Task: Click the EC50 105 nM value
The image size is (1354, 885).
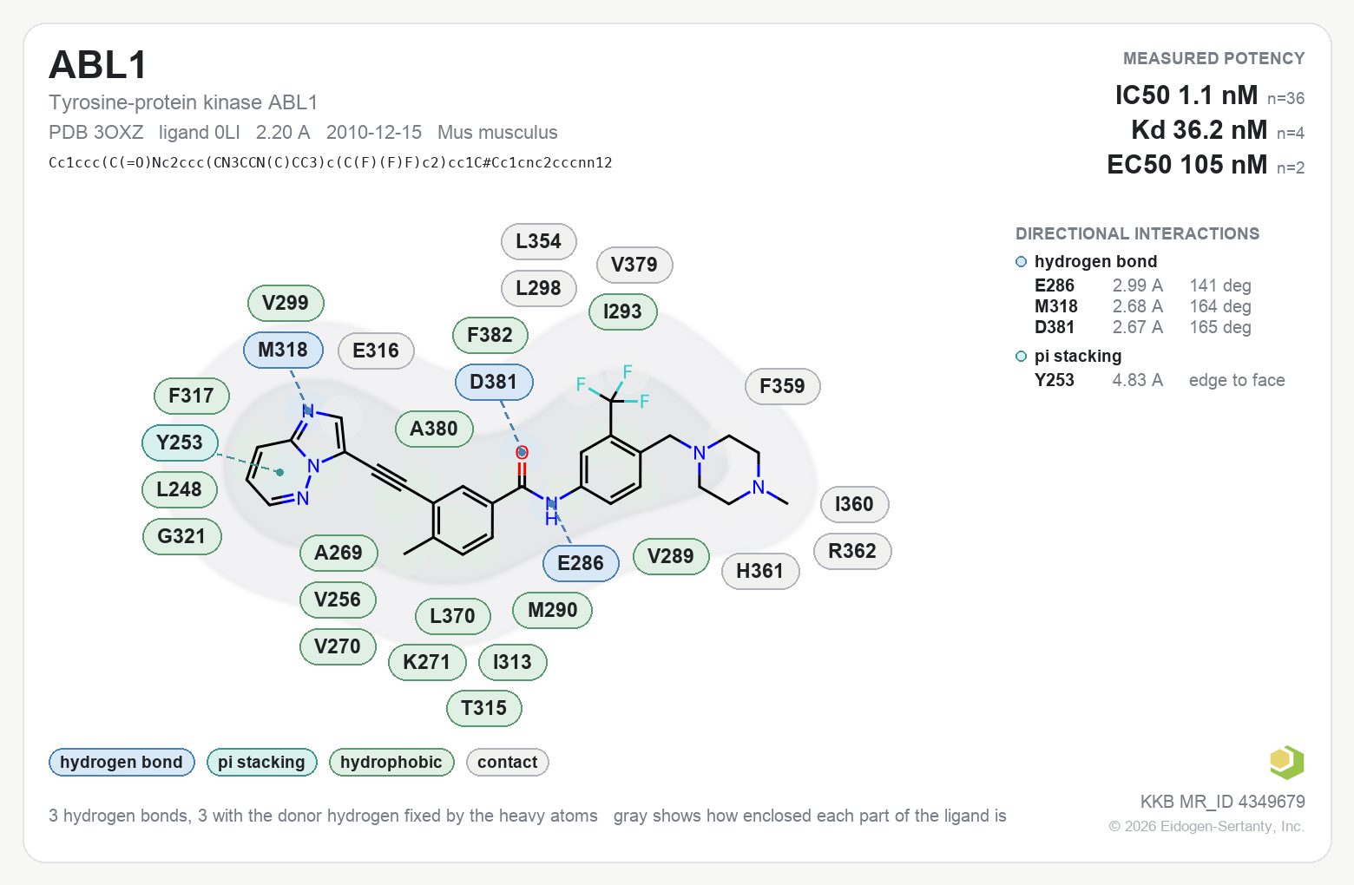Action: tap(1187, 165)
